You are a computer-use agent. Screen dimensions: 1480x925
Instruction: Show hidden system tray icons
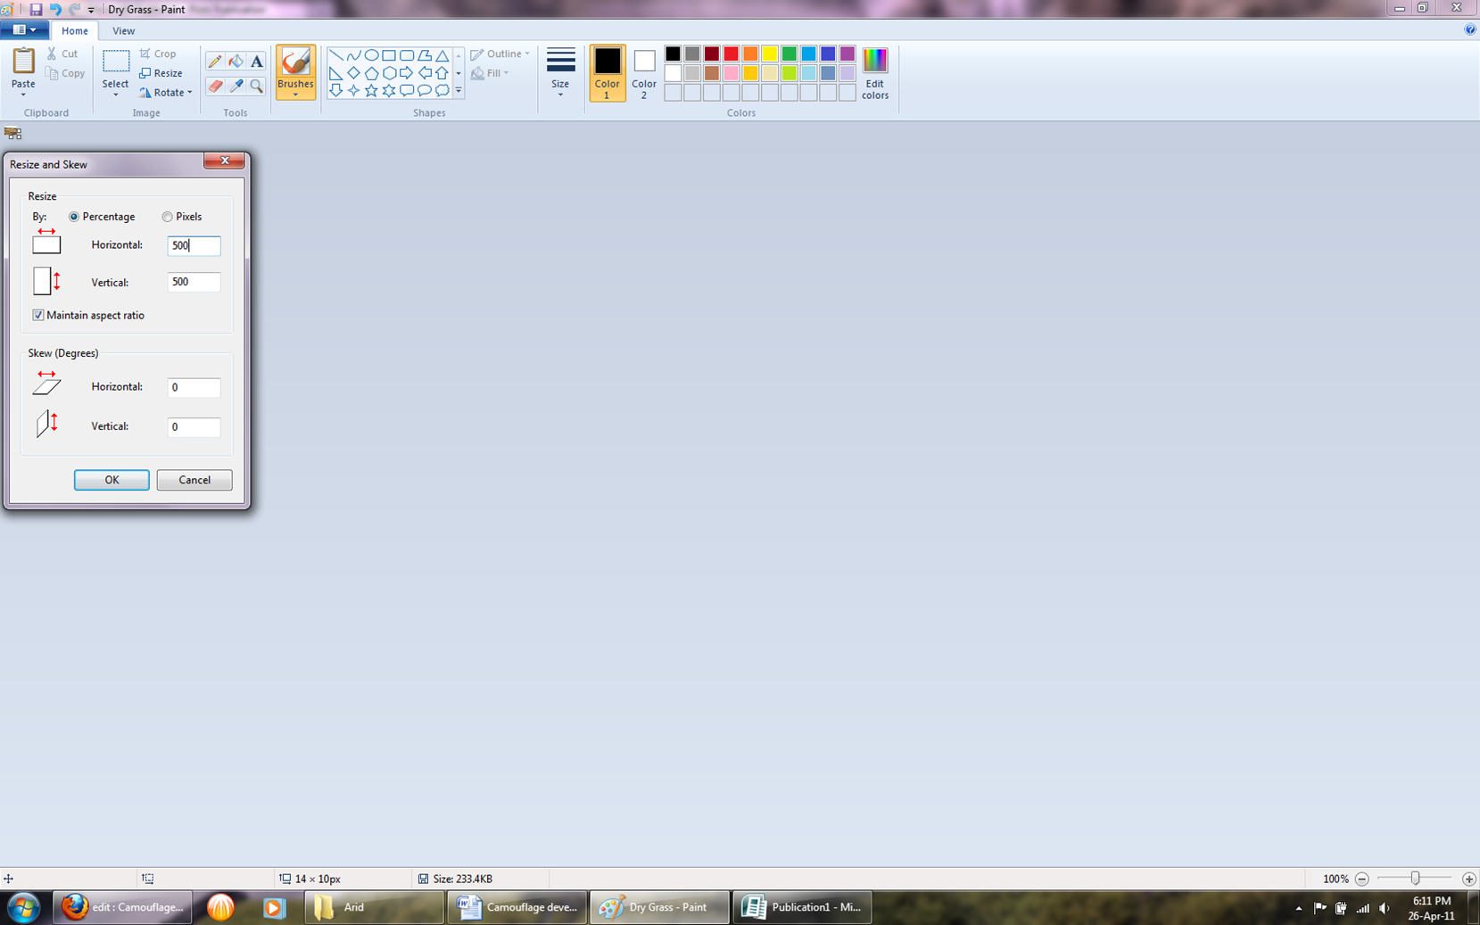coord(1299,908)
